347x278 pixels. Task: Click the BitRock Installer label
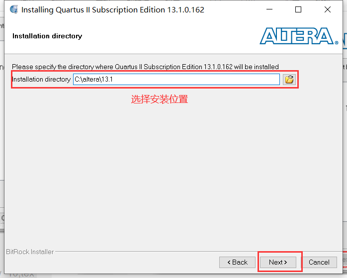(30, 252)
